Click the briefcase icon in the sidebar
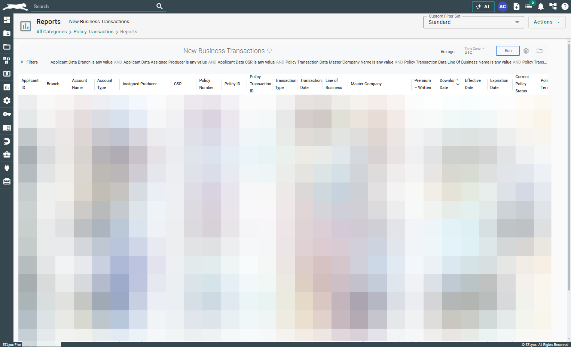 coord(7,154)
